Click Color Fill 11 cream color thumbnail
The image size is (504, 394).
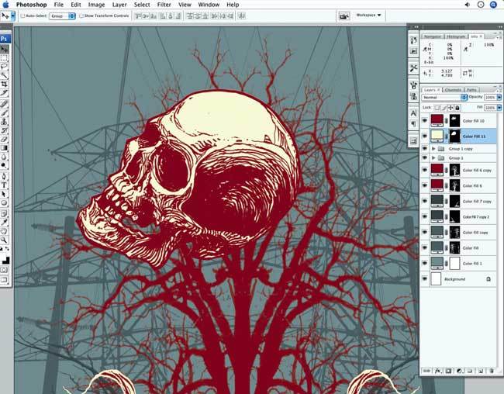pyautogui.click(x=437, y=136)
